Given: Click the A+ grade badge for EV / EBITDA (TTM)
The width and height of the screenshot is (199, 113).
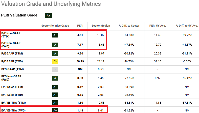Looking at the screenshot, I should coord(55,103).
